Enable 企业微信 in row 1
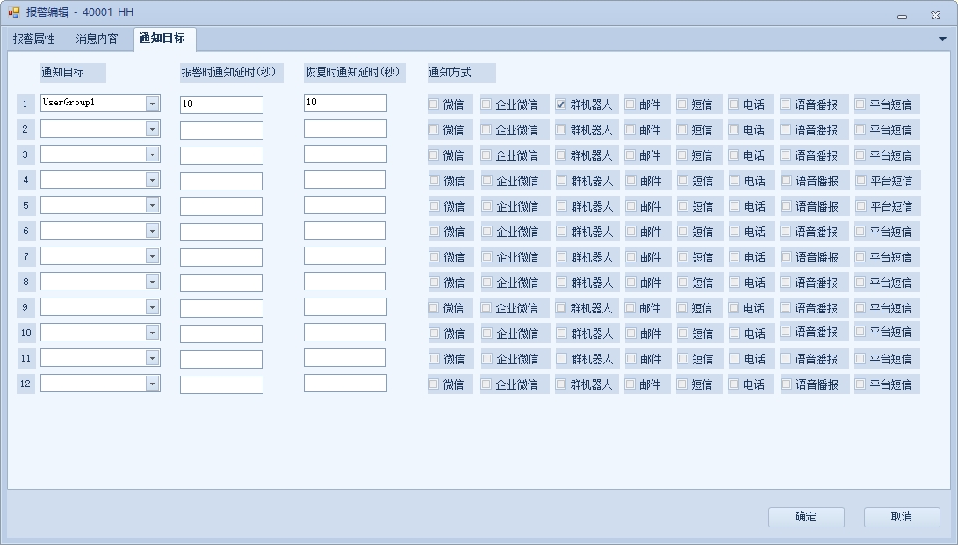The image size is (958, 545). coord(486,104)
